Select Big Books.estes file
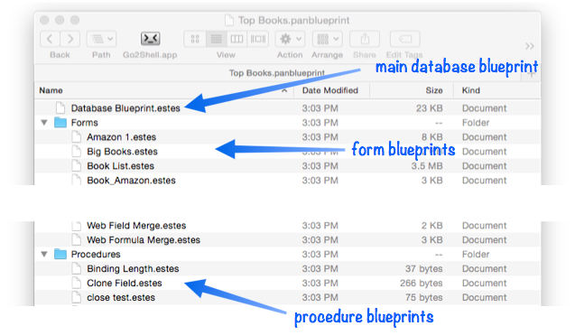Screen dimensions: 575x335 coord(122,152)
